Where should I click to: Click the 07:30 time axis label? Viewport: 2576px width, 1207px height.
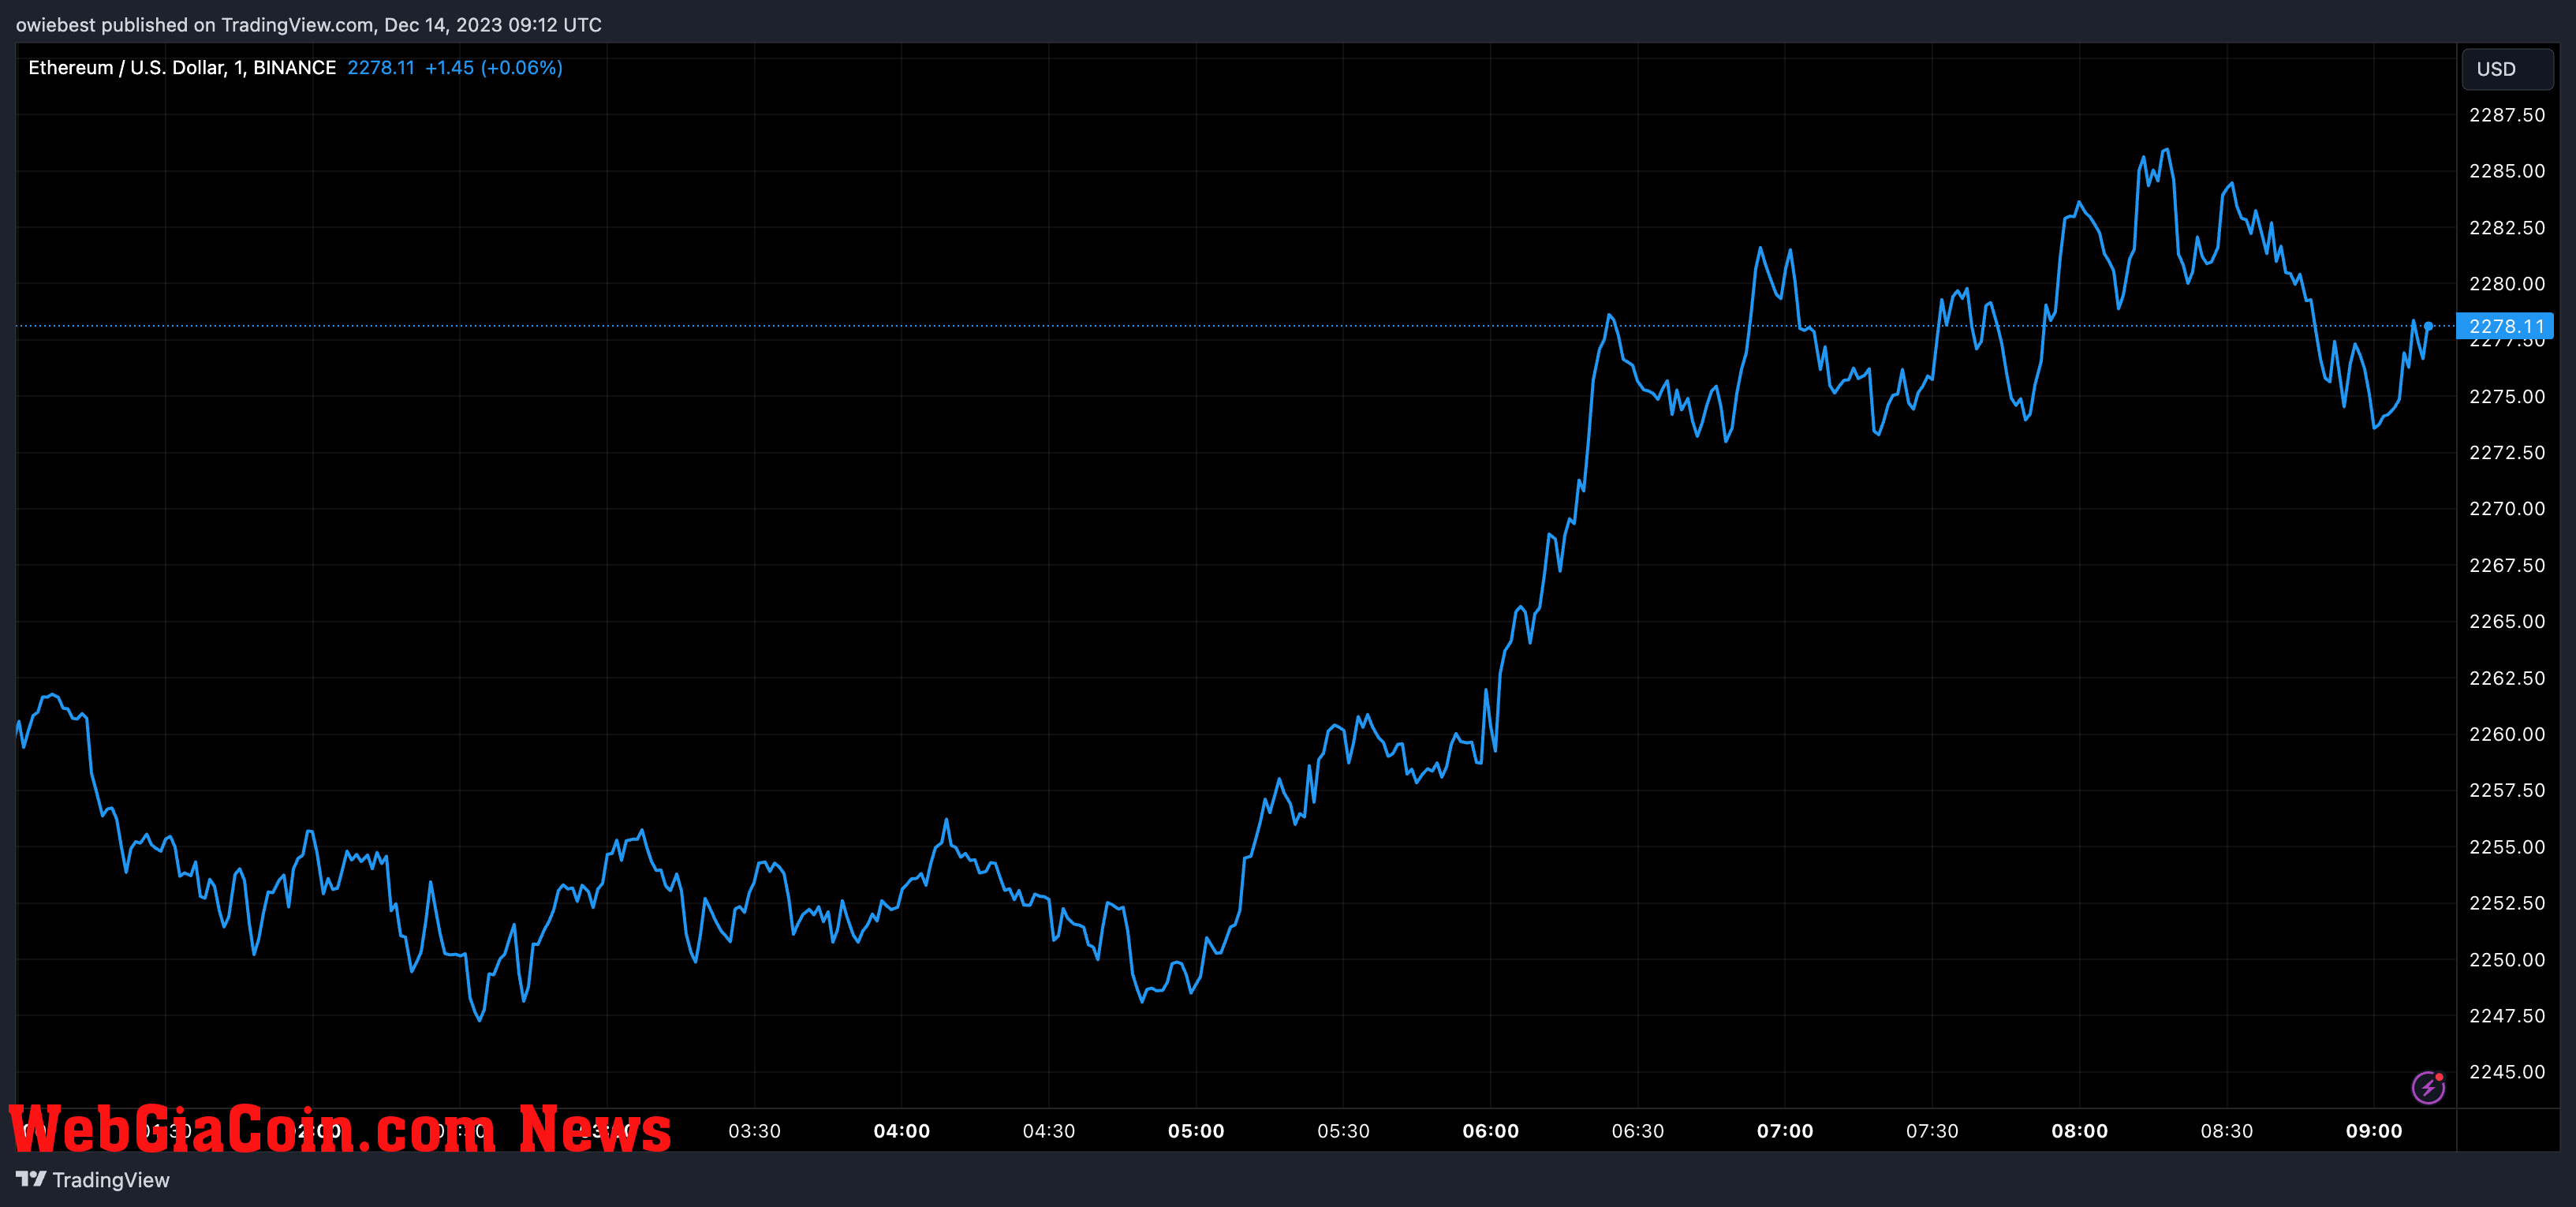point(1932,1131)
